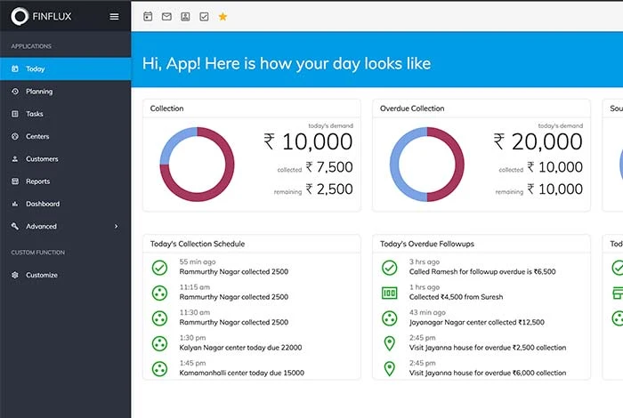Click cash icon beside Collected from Suresh
This screenshot has width=623, height=418.
pyautogui.click(x=390, y=293)
